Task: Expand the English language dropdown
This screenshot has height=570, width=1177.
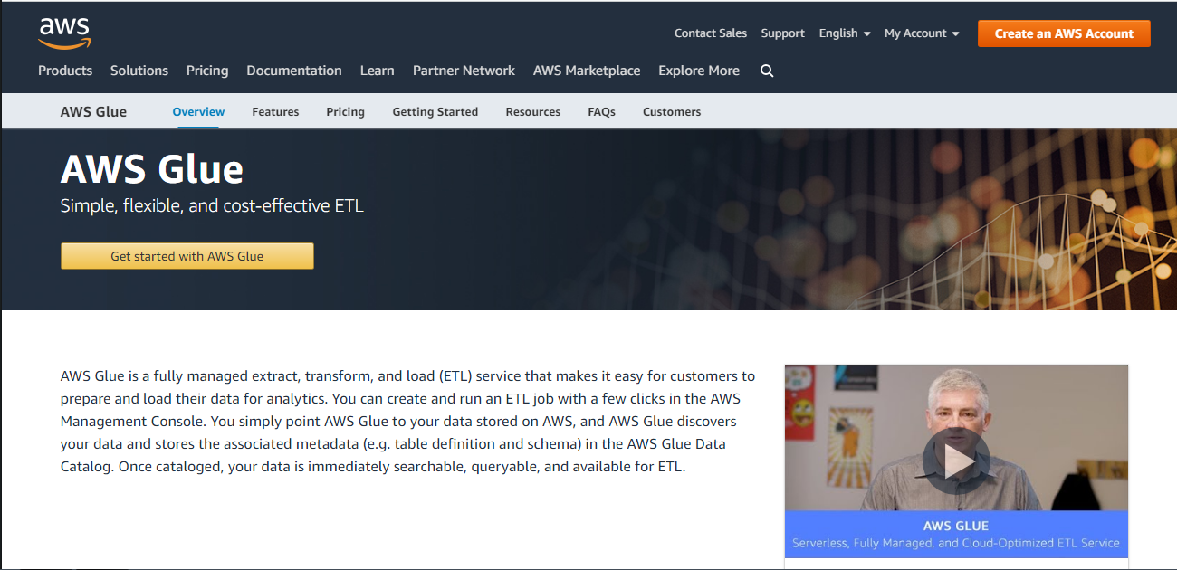Action: 845,33
